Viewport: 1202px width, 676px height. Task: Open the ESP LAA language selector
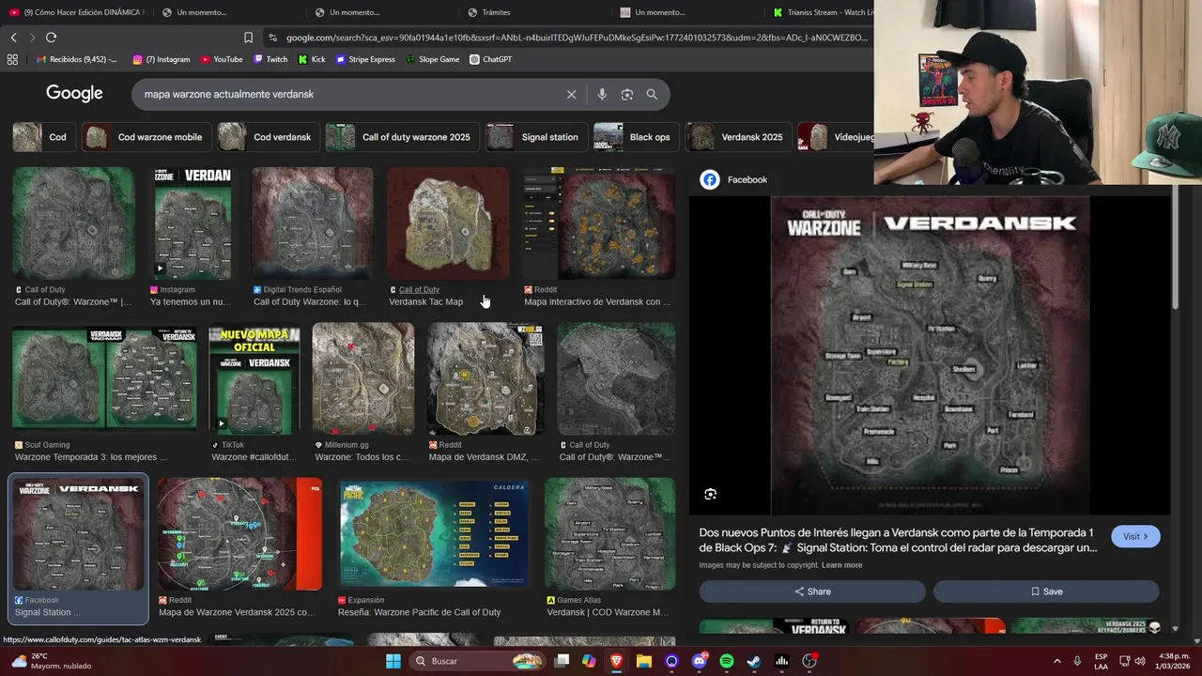(1101, 661)
